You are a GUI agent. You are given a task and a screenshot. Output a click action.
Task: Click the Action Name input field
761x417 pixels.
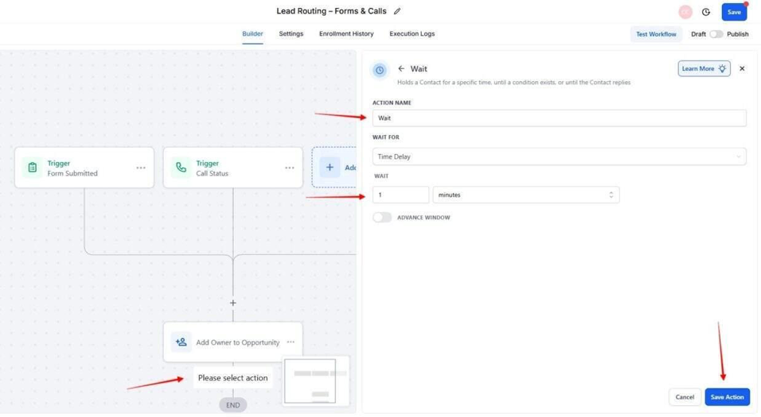point(559,118)
